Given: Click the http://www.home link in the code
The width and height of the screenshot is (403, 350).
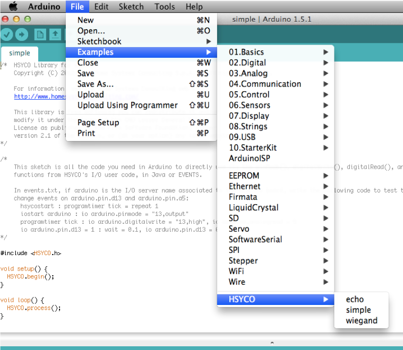Looking at the screenshot, I should tap(40, 97).
